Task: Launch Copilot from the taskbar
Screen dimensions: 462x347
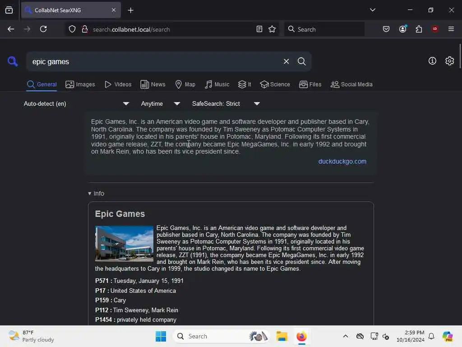Action: click(447, 336)
